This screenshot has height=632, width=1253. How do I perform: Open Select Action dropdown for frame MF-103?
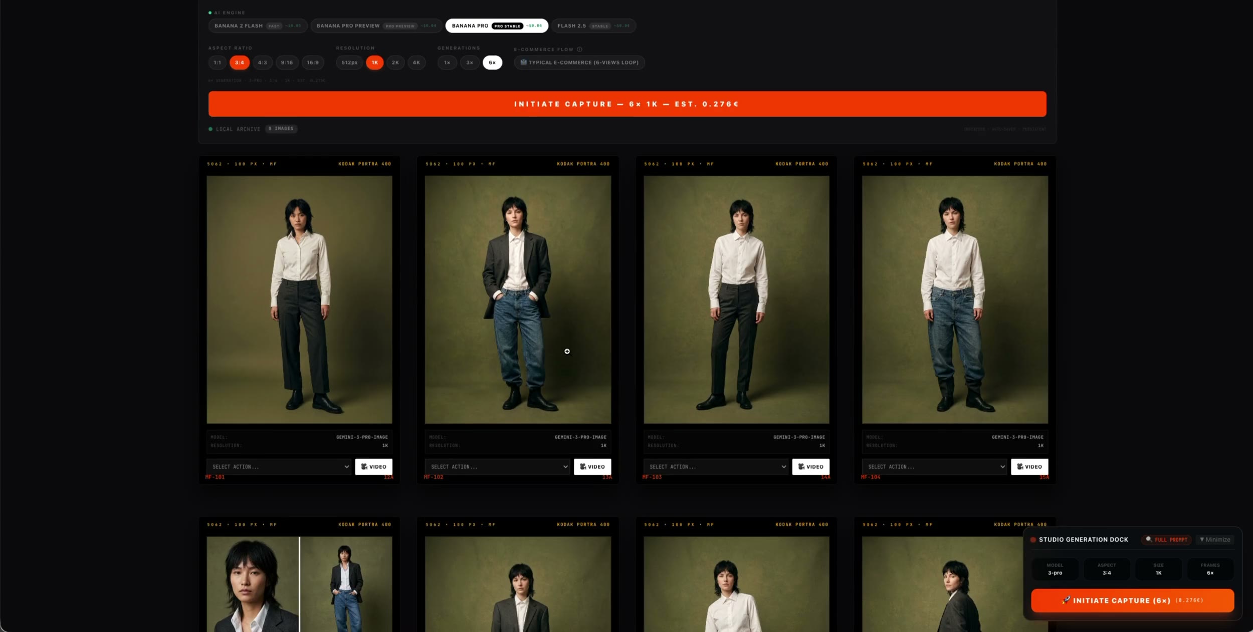(716, 466)
